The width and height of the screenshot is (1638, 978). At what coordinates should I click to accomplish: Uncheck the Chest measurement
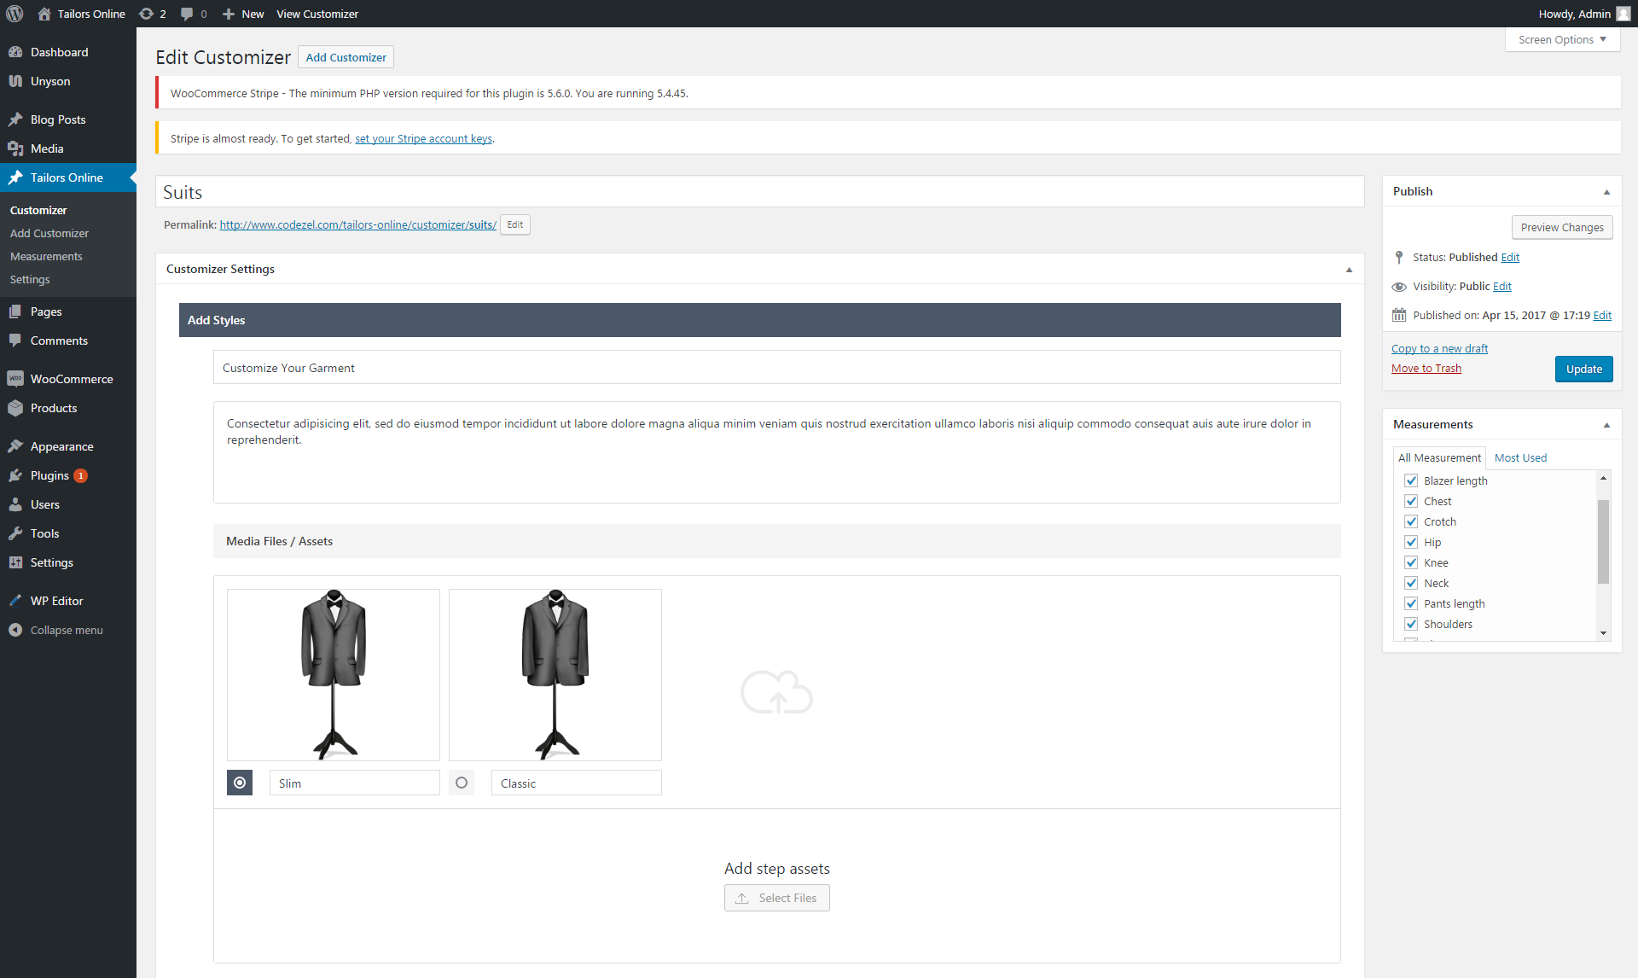click(1412, 501)
